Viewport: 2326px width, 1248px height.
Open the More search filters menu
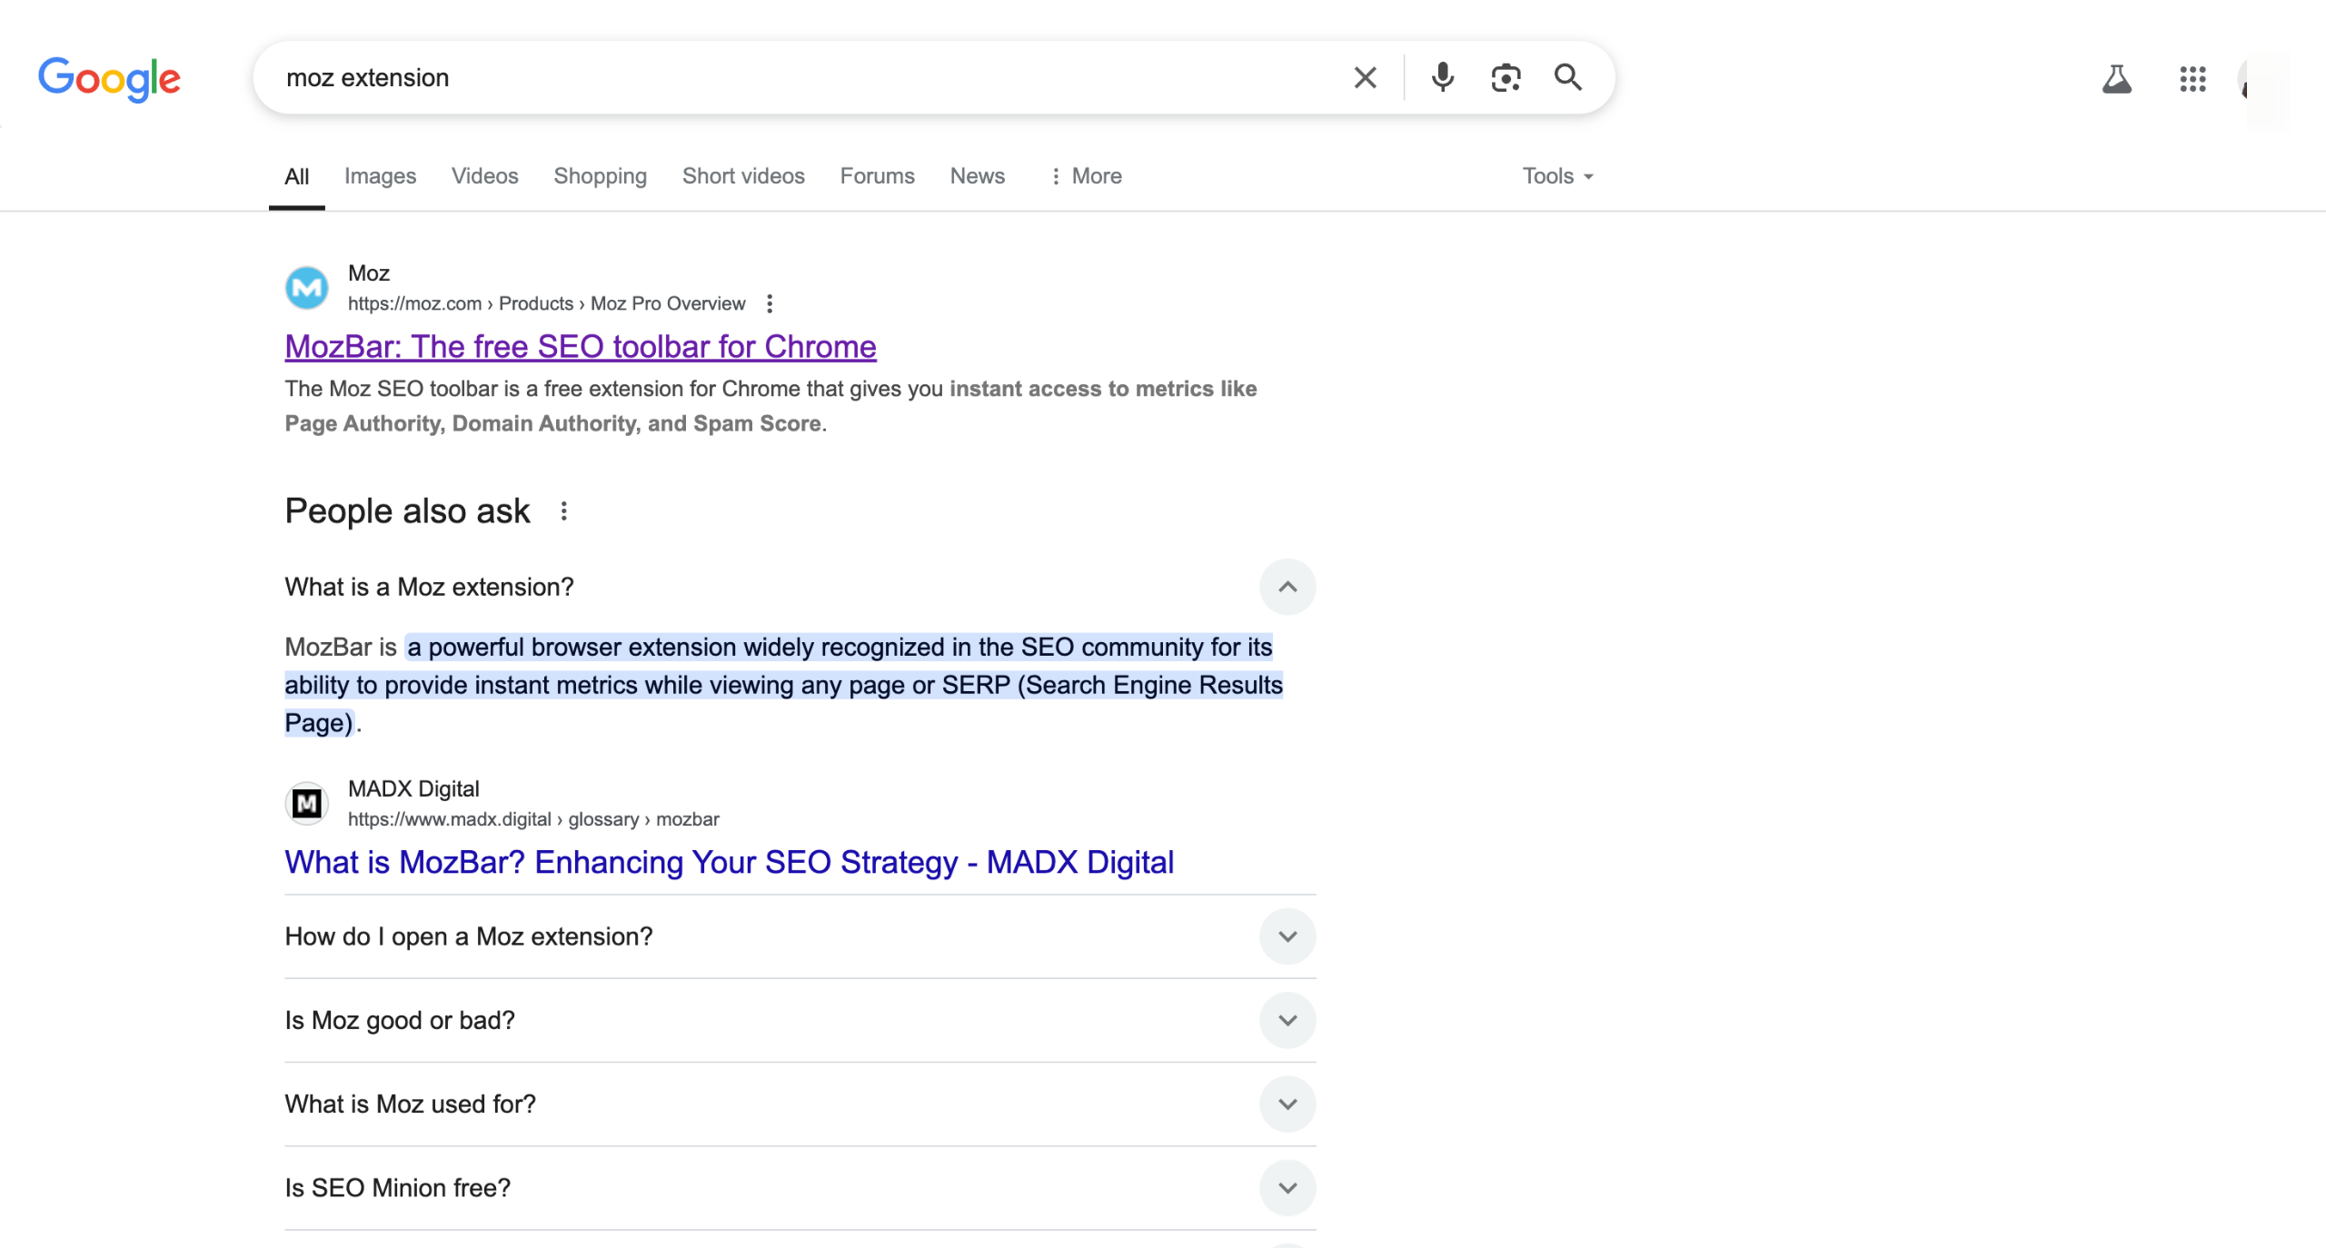[x=1086, y=176]
